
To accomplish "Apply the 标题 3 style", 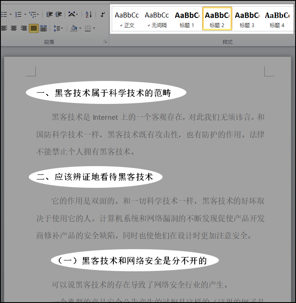I will coord(247,19).
